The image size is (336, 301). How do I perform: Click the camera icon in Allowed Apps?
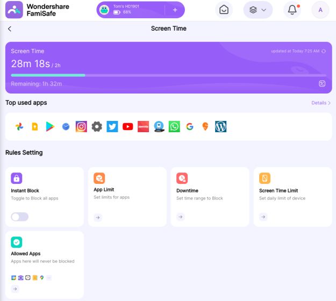(20, 278)
